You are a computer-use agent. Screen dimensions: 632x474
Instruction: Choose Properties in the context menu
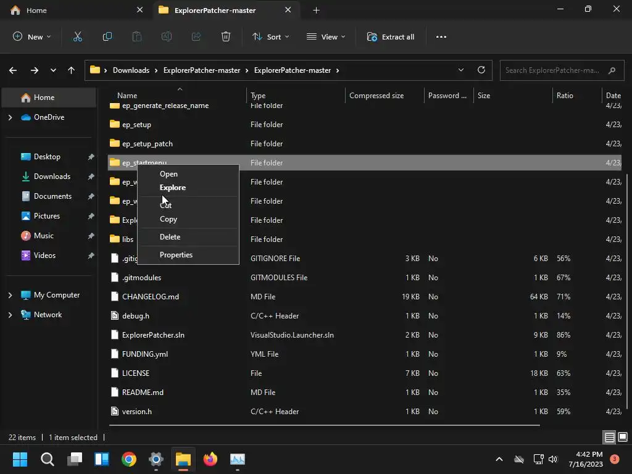pos(188,255)
